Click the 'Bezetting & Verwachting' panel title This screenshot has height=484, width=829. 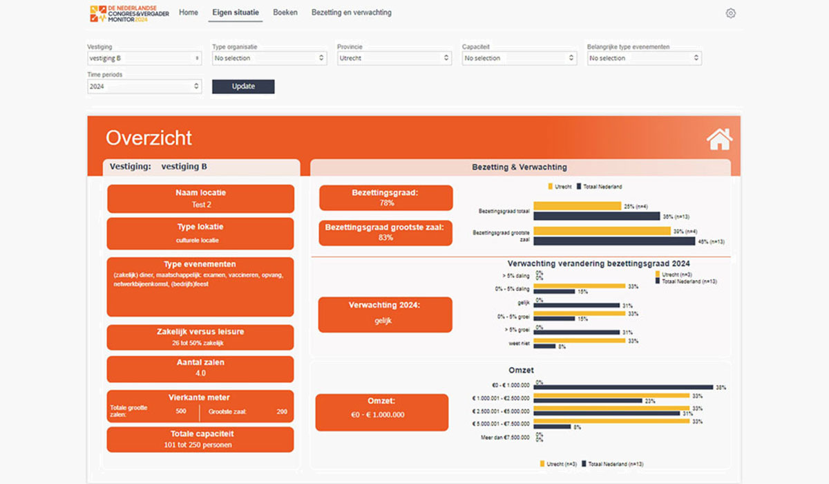pos(520,167)
